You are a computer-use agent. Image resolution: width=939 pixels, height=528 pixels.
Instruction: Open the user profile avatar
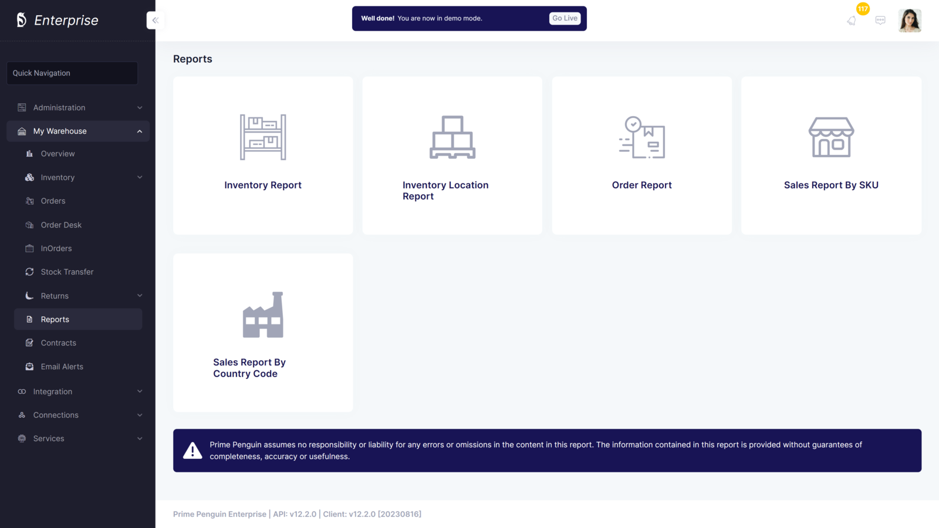coord(910,21)
